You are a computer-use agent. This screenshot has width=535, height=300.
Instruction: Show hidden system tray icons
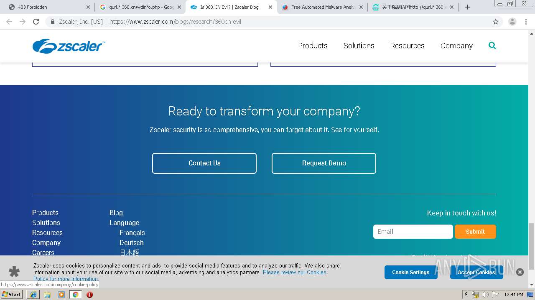(x=466, y=295)
